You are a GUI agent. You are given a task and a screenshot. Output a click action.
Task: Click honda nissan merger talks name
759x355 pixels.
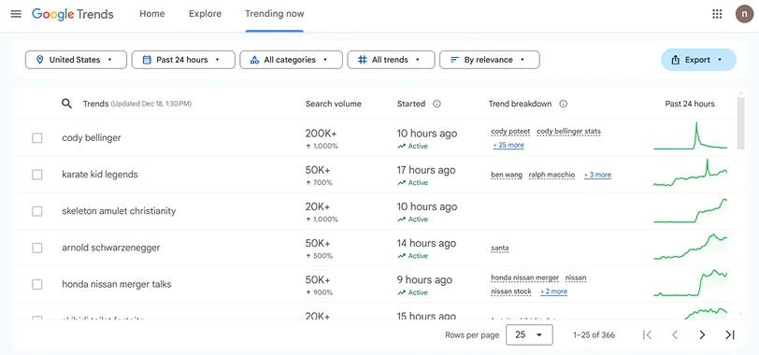click(x=117, y=284)
